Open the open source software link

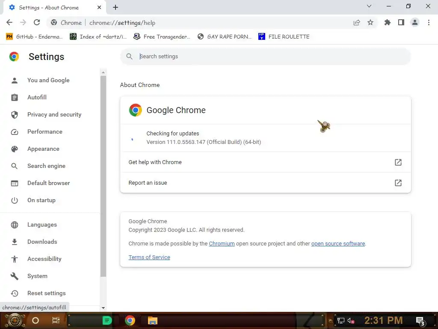tap(338, 244)
